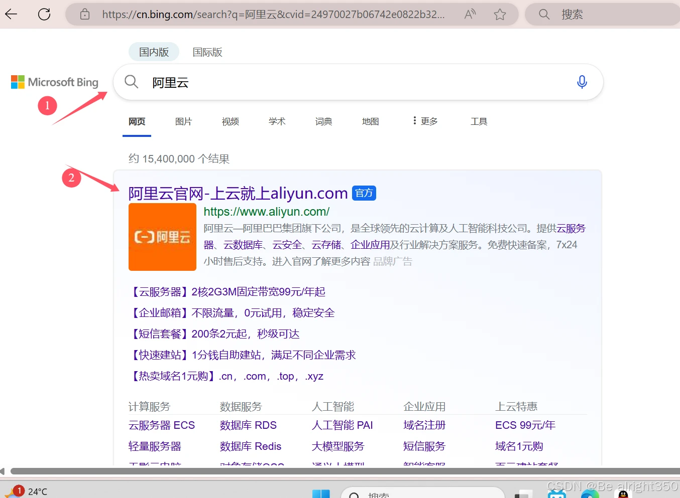Open the 工具 options

coord(479,121)
